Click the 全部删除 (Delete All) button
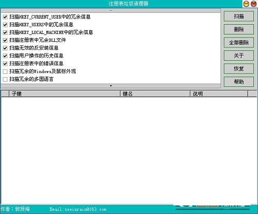 [x=239, y=42]
